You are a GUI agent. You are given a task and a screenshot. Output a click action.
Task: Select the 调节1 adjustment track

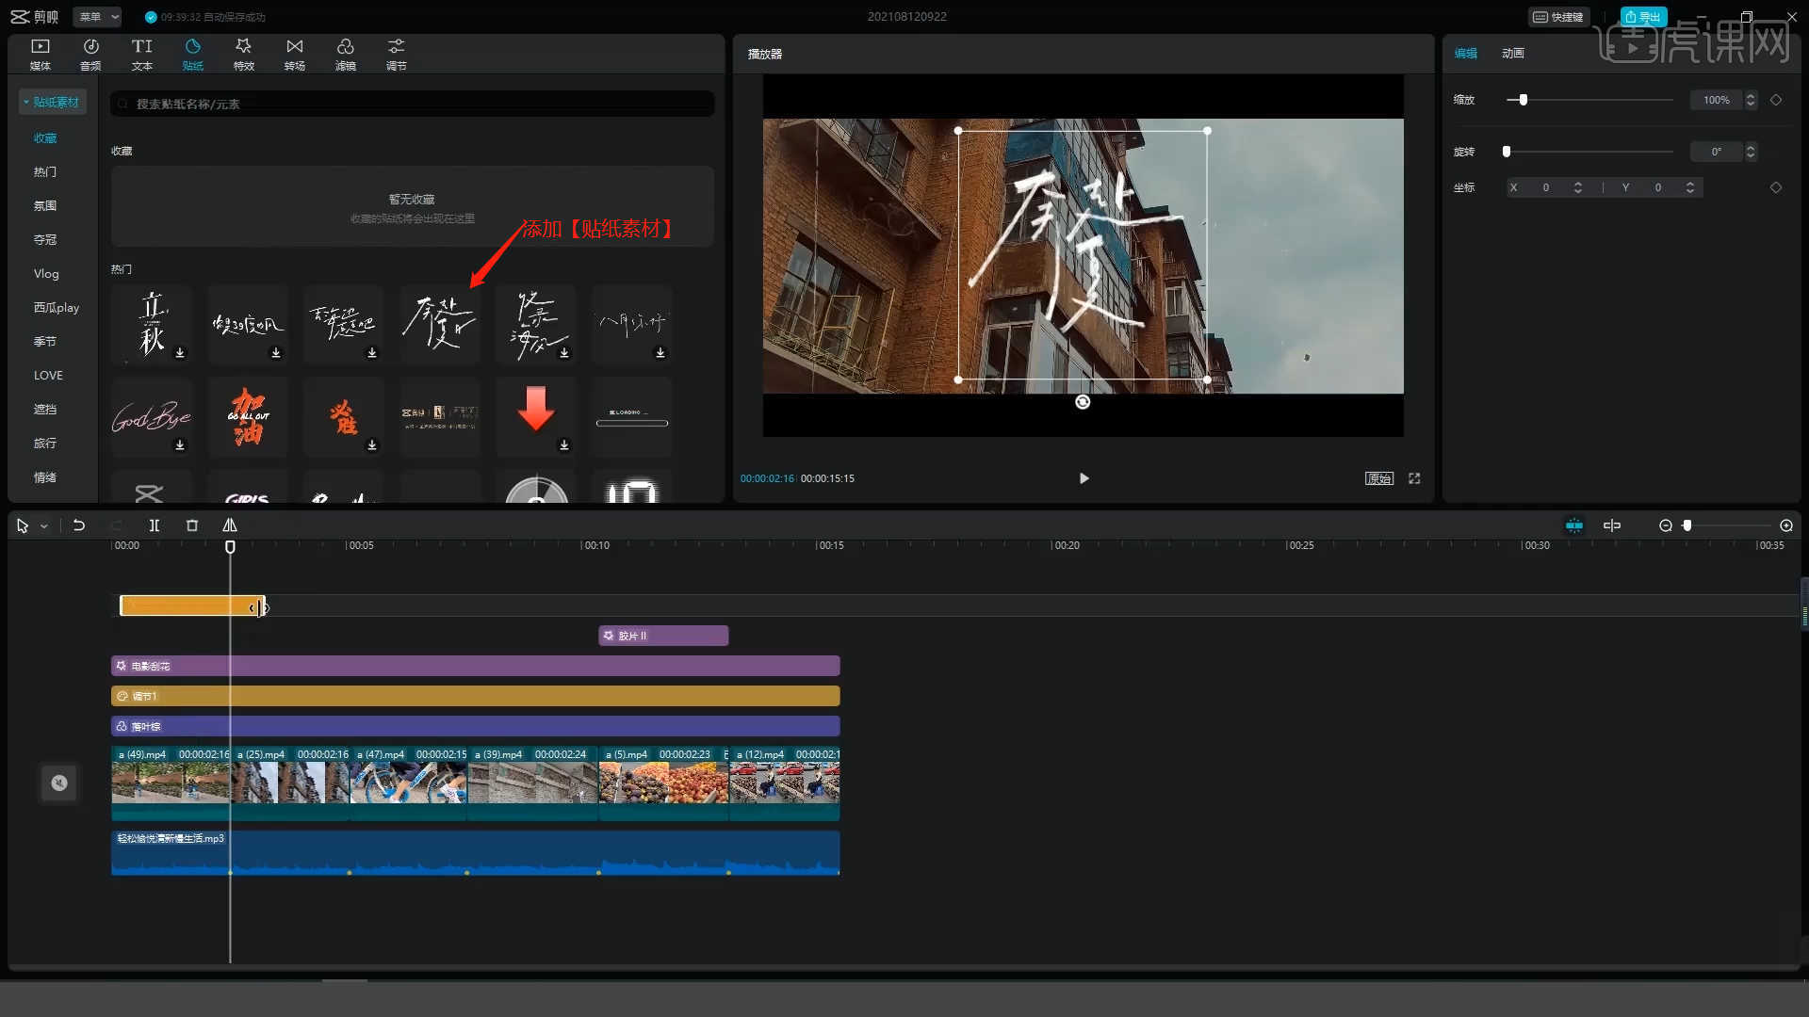tap(476, 696)
